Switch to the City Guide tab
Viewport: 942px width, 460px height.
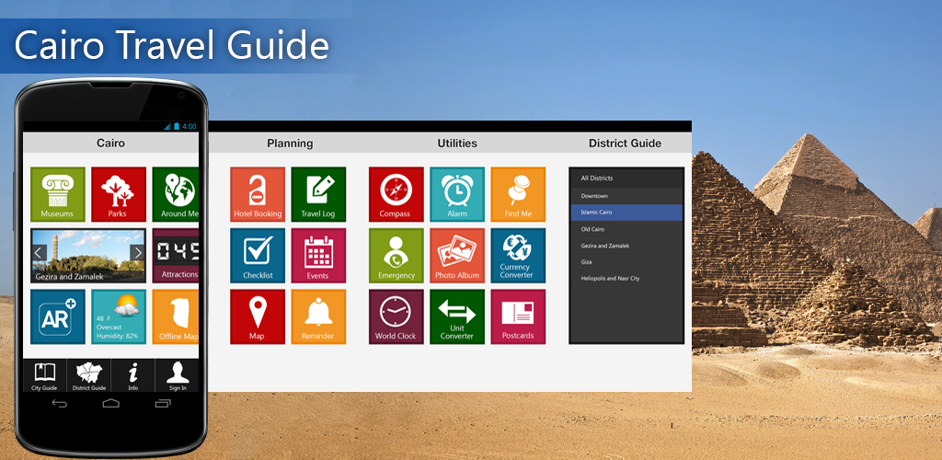(x=44, y=376)
